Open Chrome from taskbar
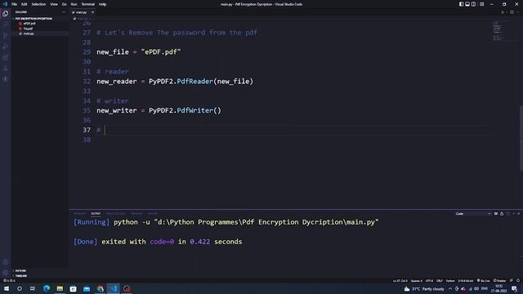 pos(100,288)
